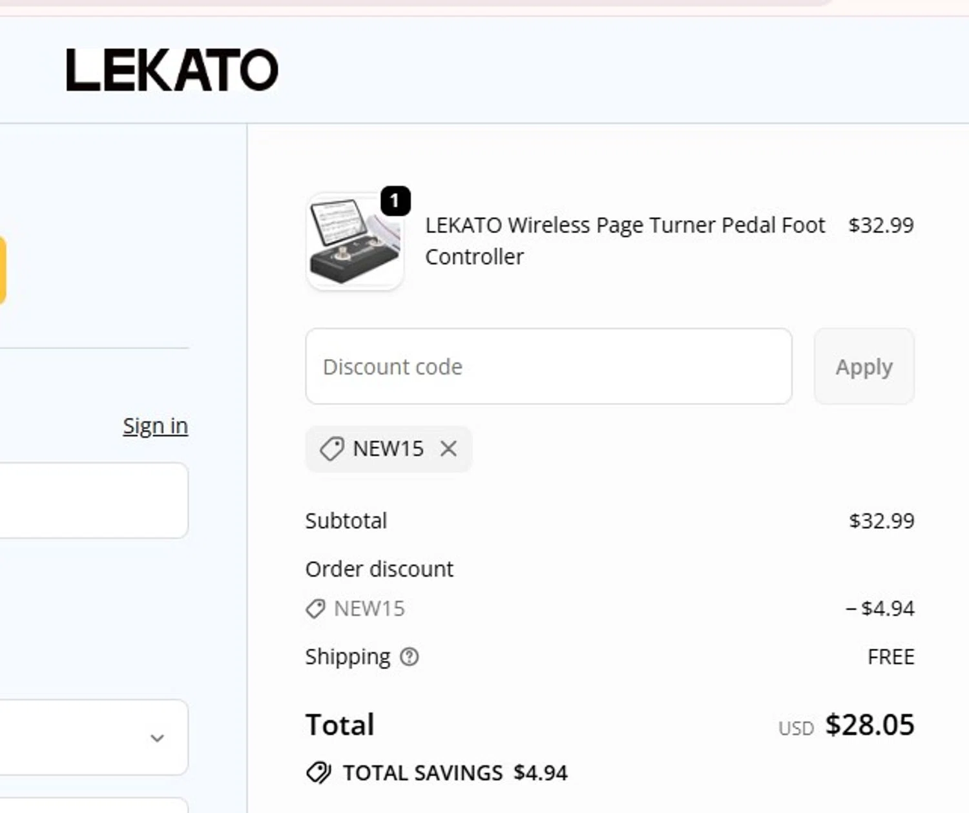
Task: Select the product title LEKATO Wireless Page Turner
Action: click(x=625, y=241)
